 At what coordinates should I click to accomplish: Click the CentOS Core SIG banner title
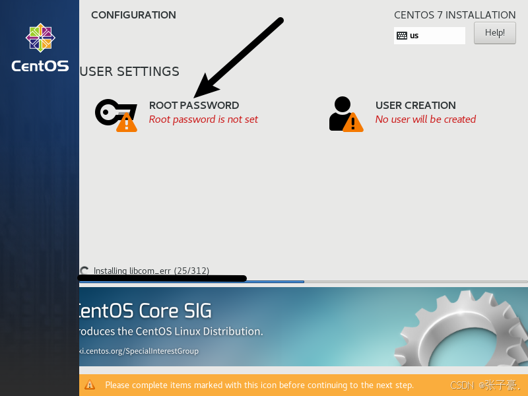pos(145,310)
